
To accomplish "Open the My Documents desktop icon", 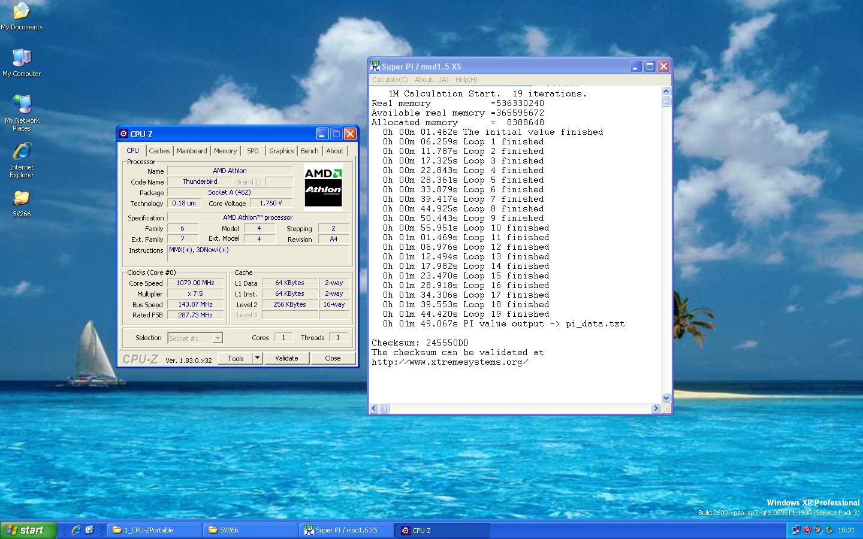I will click(x=22, y=16).
